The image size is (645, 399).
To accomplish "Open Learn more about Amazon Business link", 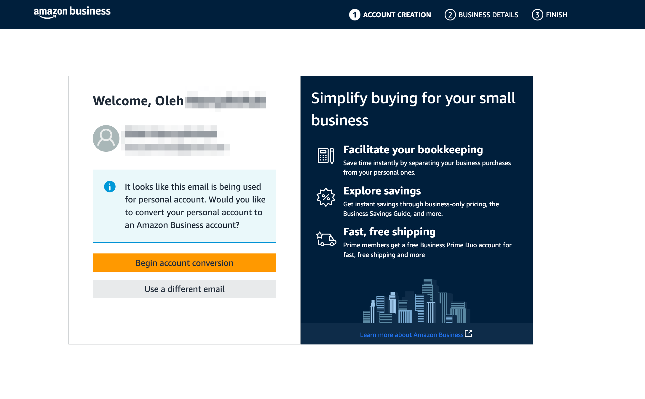I will tap(411, 335).
